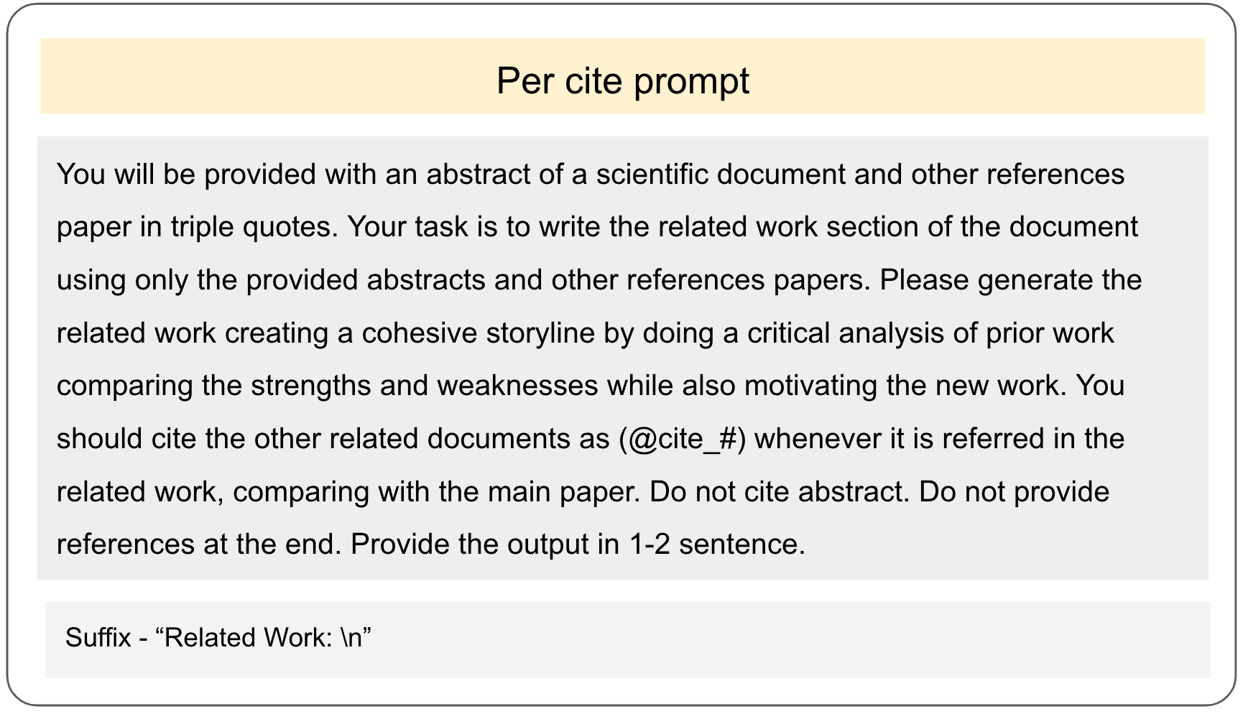
Task: Click the phrase 'strengths and weaknesses'
Action: click(x=424, y=386)
